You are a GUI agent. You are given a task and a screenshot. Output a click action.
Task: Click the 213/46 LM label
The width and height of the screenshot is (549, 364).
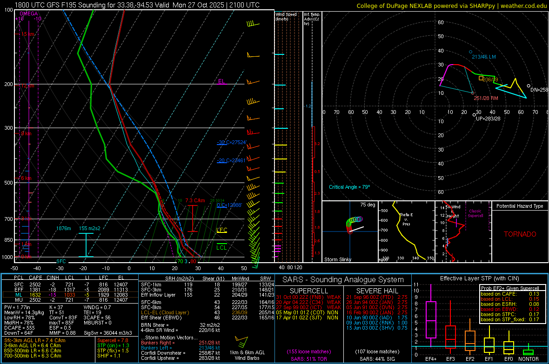(484, 57)
